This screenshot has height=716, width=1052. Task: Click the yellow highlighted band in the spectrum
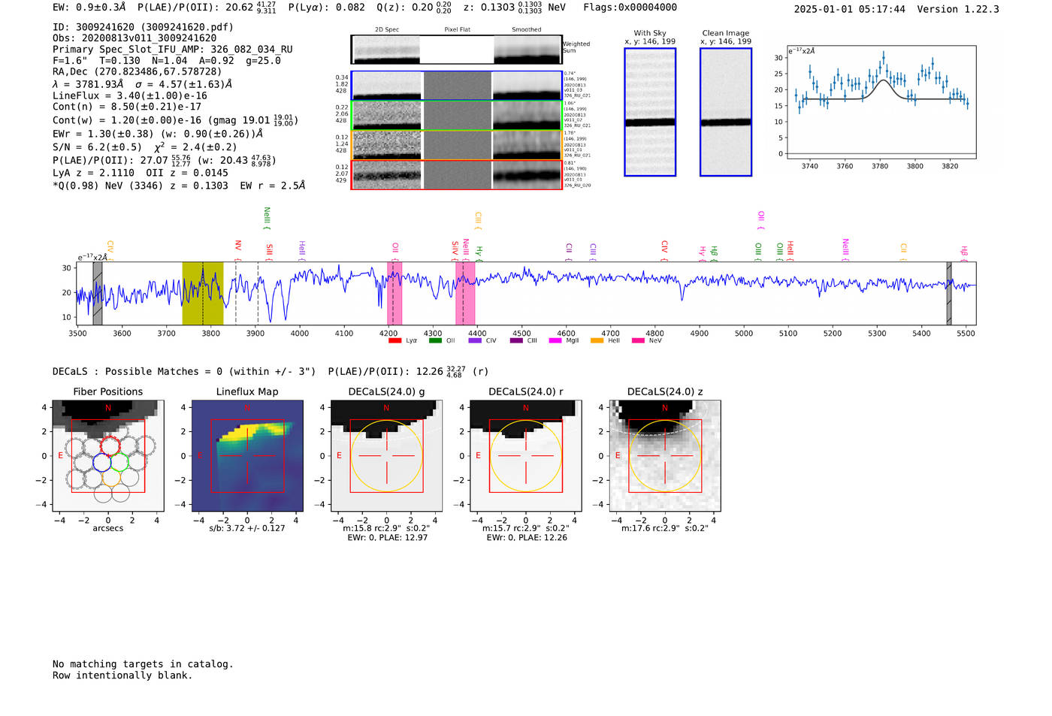(203, 294)
